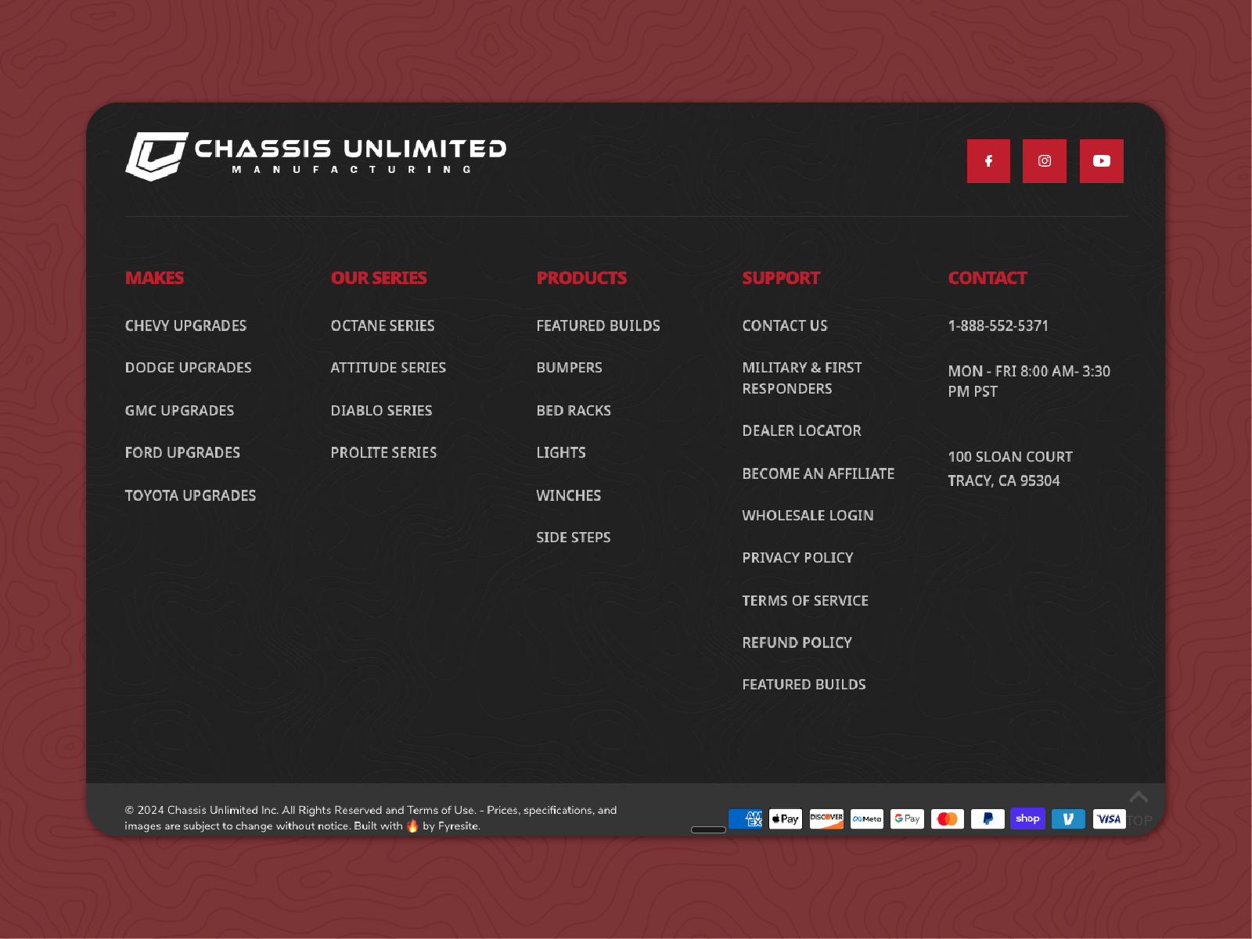
Task: Open the Dealer Locator
Action: pos(801,431)
